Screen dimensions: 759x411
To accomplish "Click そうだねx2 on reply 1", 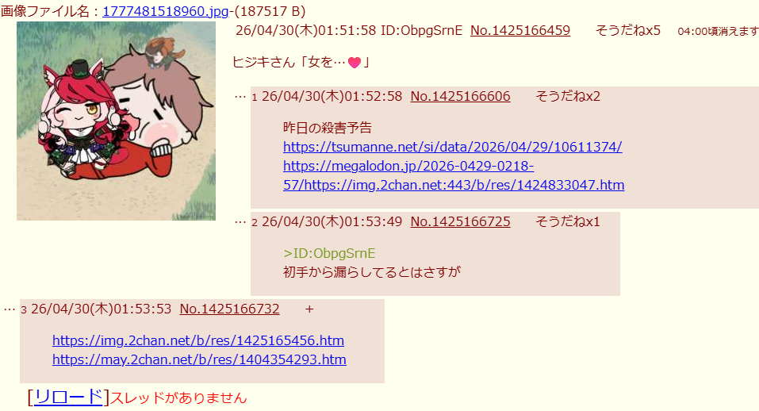I will click(x=568, y=96).
